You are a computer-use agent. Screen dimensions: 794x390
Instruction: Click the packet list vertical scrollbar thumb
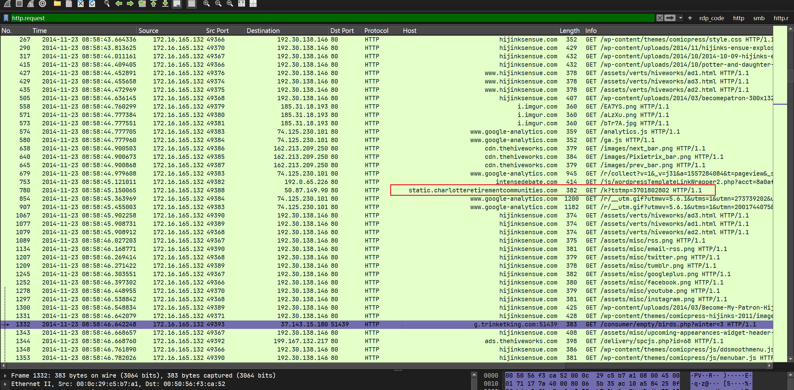pyautogui.click(x=791, y=76)
